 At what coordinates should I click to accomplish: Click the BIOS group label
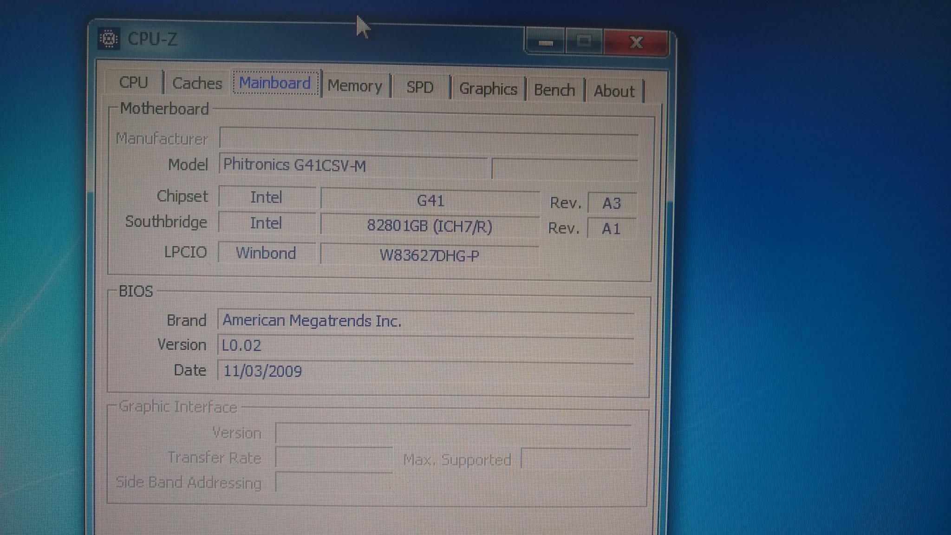(x=136, y=291)
